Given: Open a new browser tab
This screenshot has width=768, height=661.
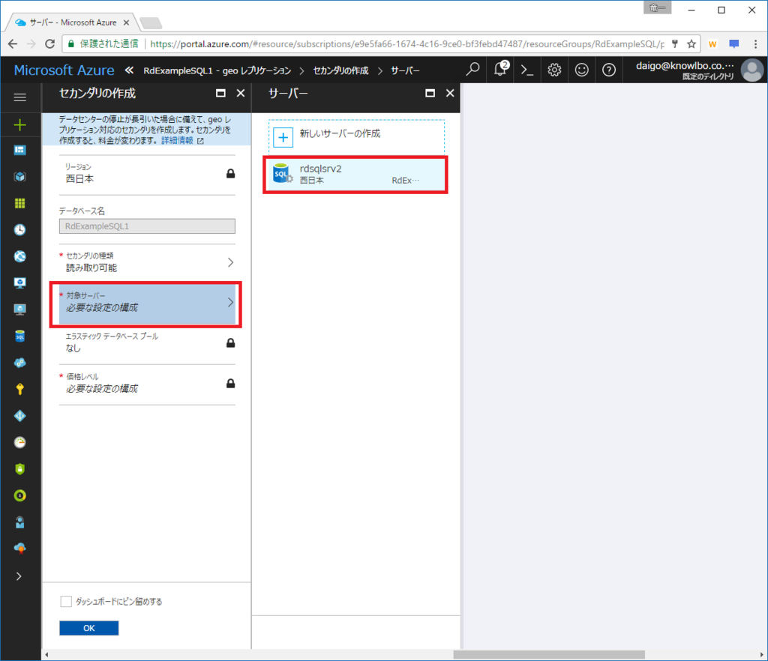Looking at the screenshot, I should [x=151, y=23].
